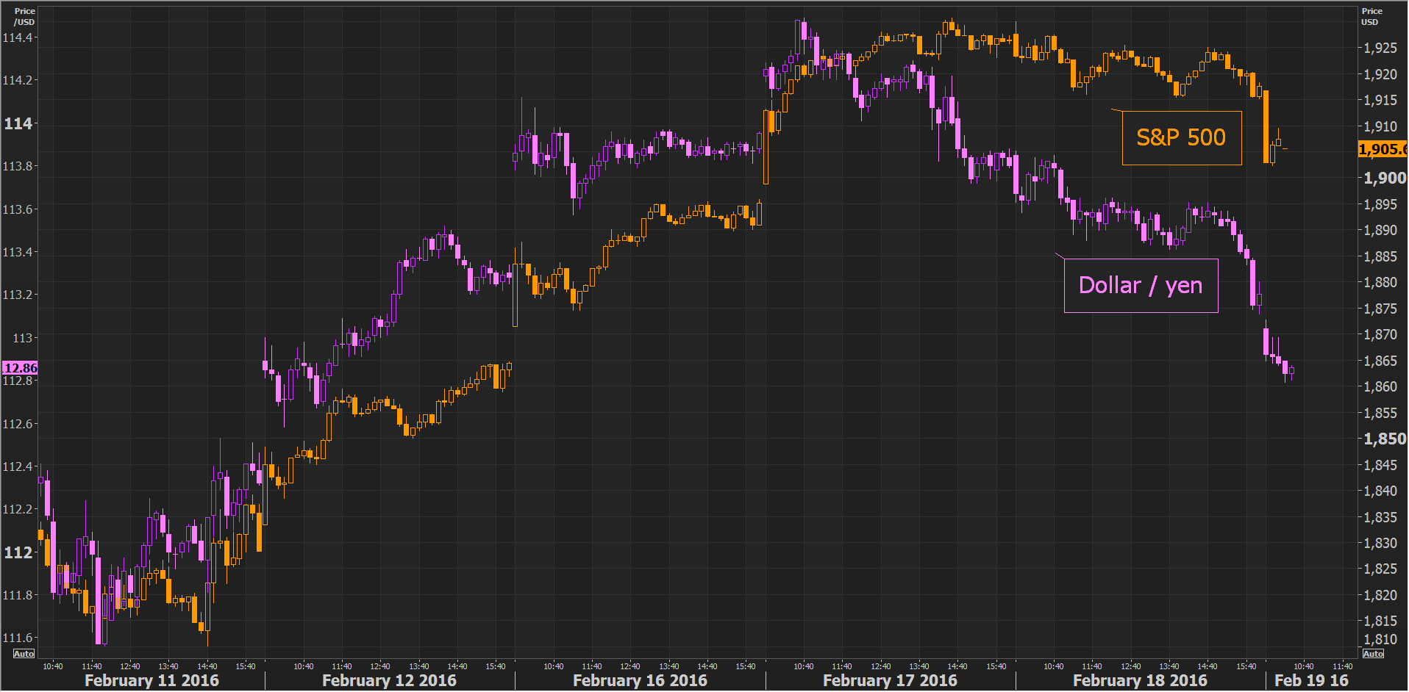Click the Price /USD left axis header
1409x692 pixels.
tap(24, 17)
